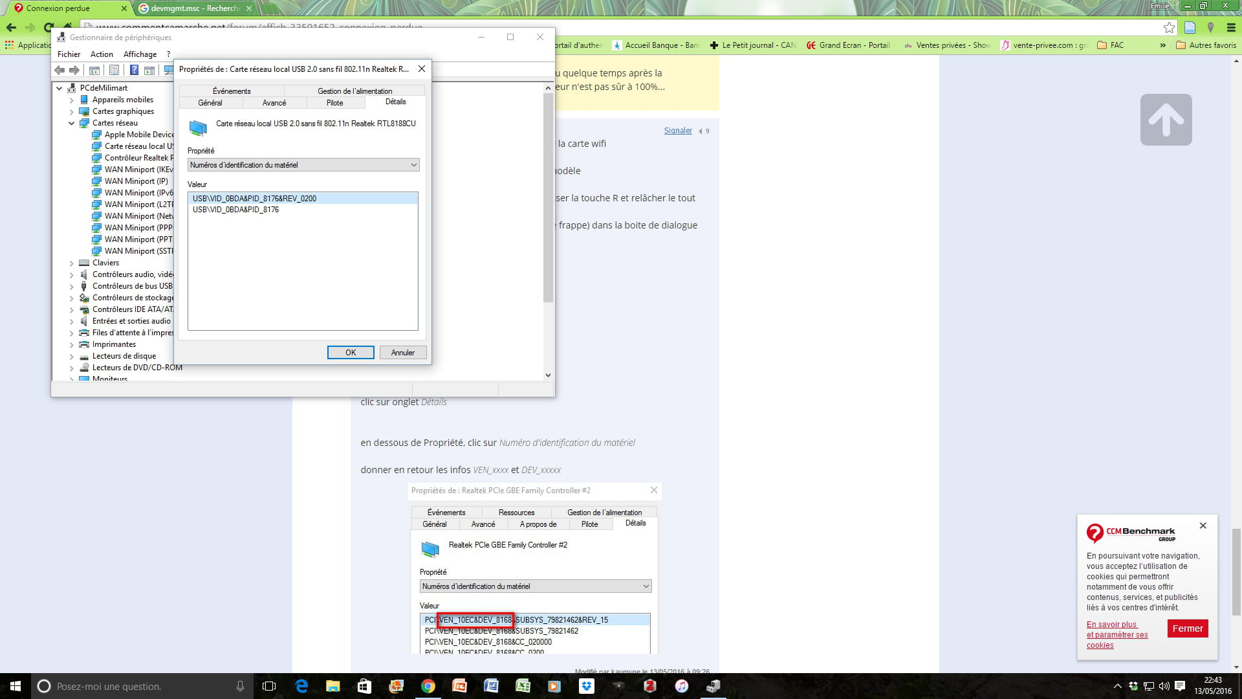Open 'En savoir plus et paramétrer ses cookies' link
Image resolution: width=1242 pixels, height=699 pixels.
[x=1117, y=635]
